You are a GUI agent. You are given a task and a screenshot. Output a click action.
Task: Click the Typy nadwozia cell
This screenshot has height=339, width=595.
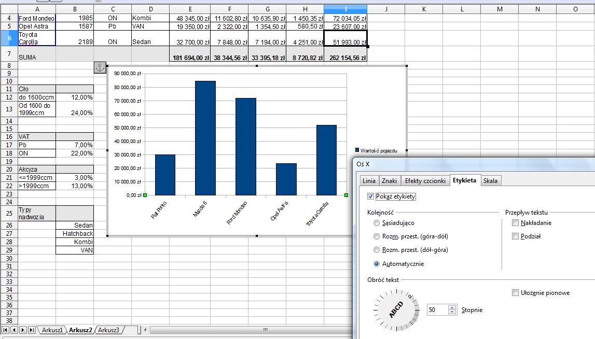tap(37, 214)
